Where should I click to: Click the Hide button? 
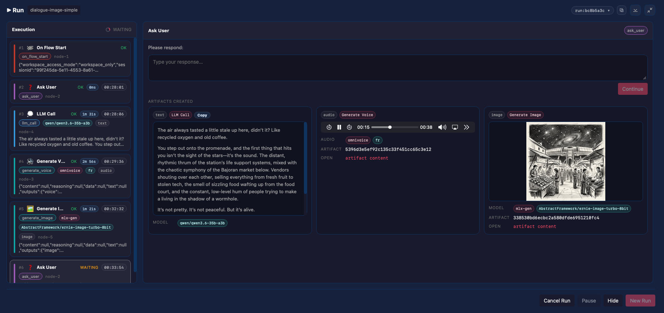click(x=613, y=301)
